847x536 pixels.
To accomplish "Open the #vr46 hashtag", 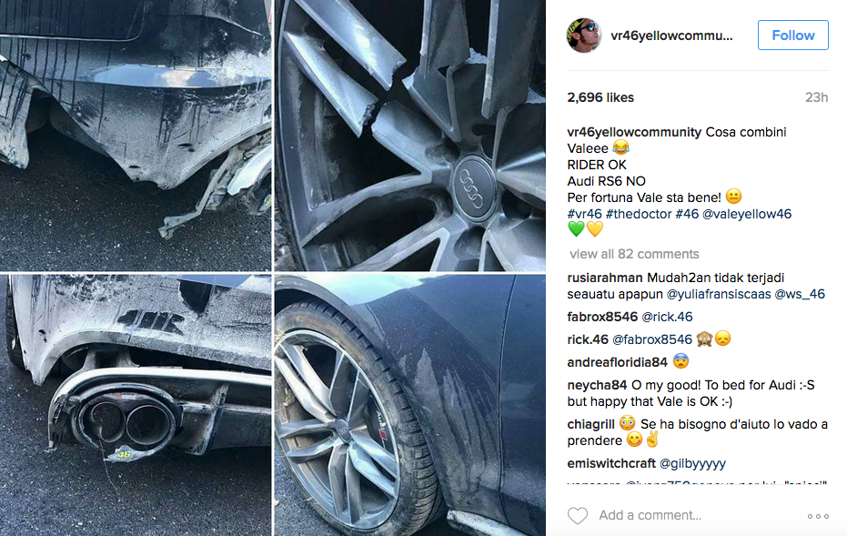I will 584,214.
